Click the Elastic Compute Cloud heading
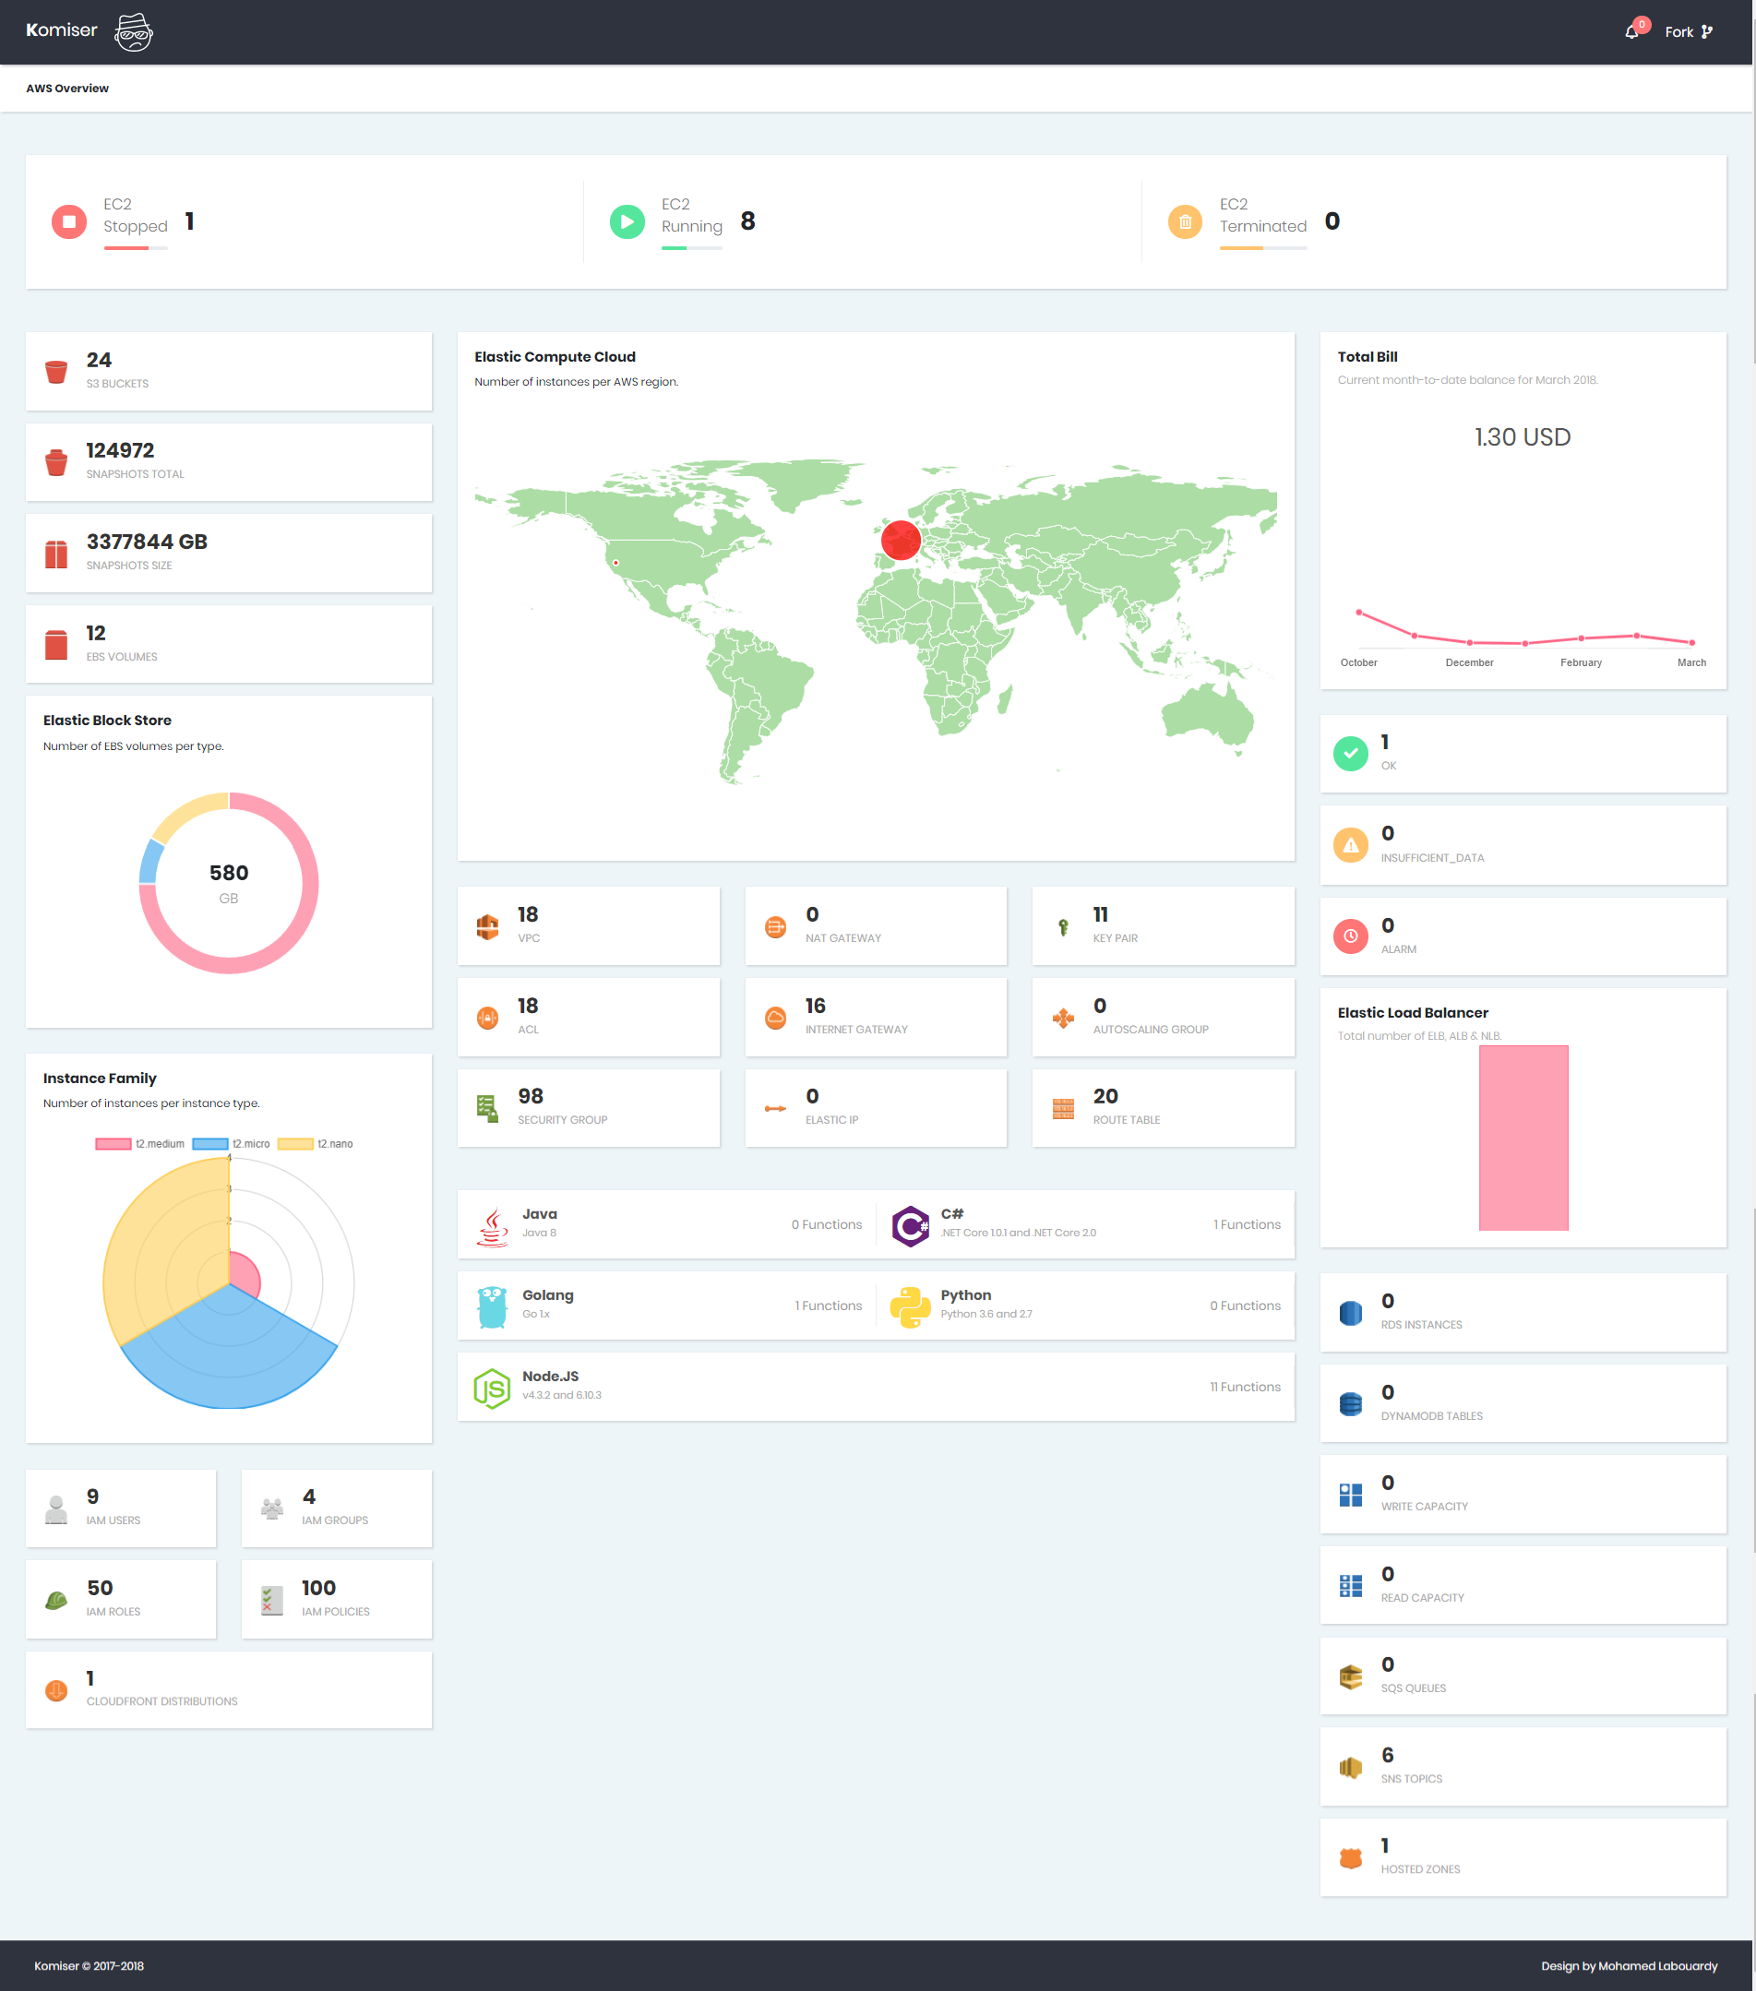Image resolution: width=1756 pixels, height=1991 pixels. tap(555, 357)
